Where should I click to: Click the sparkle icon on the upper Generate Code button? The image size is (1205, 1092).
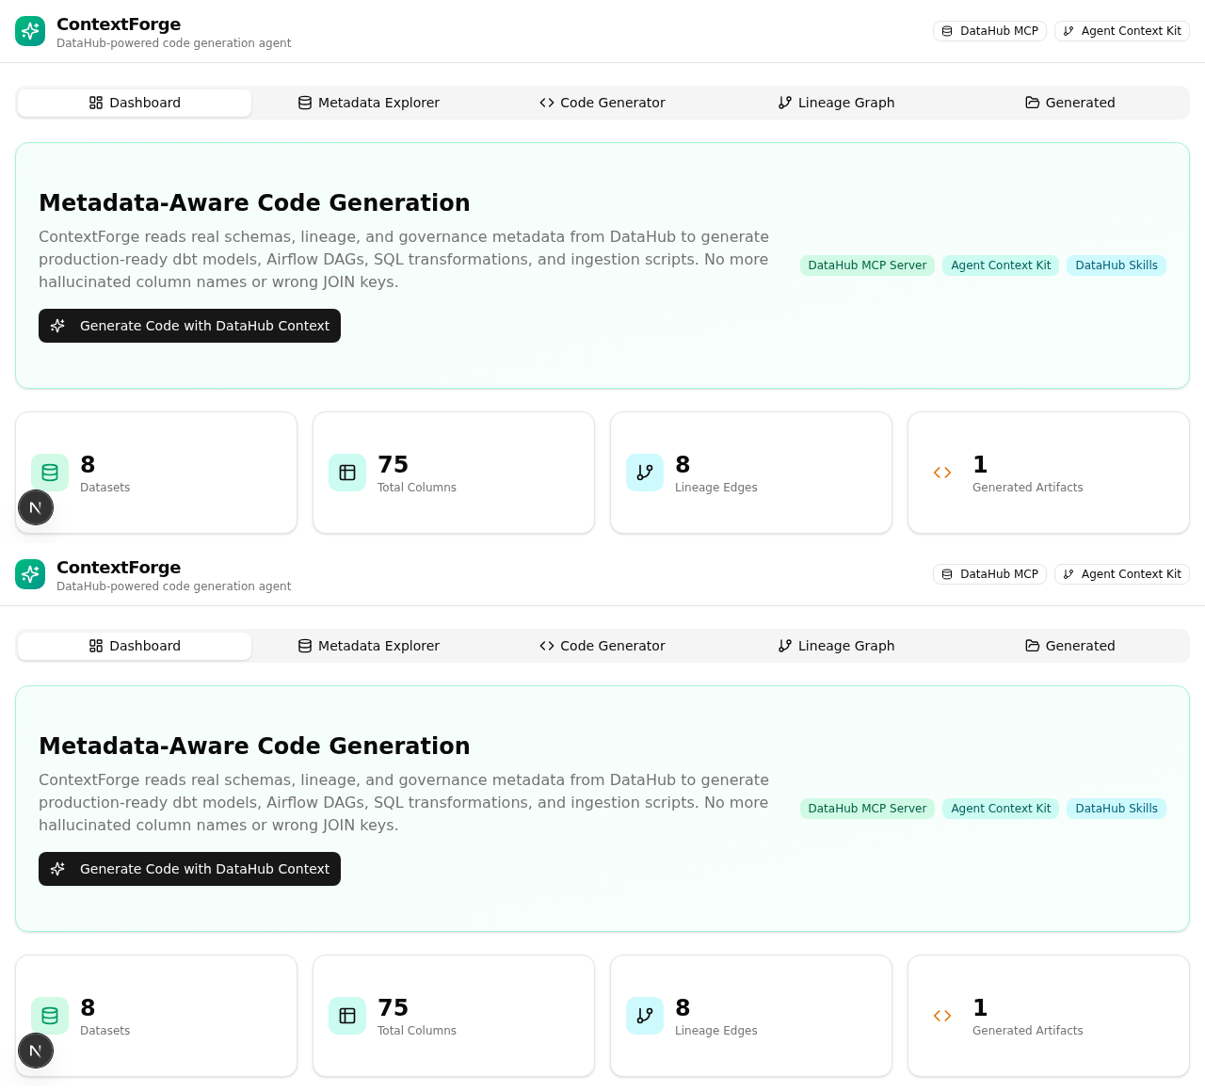point(57,326)
